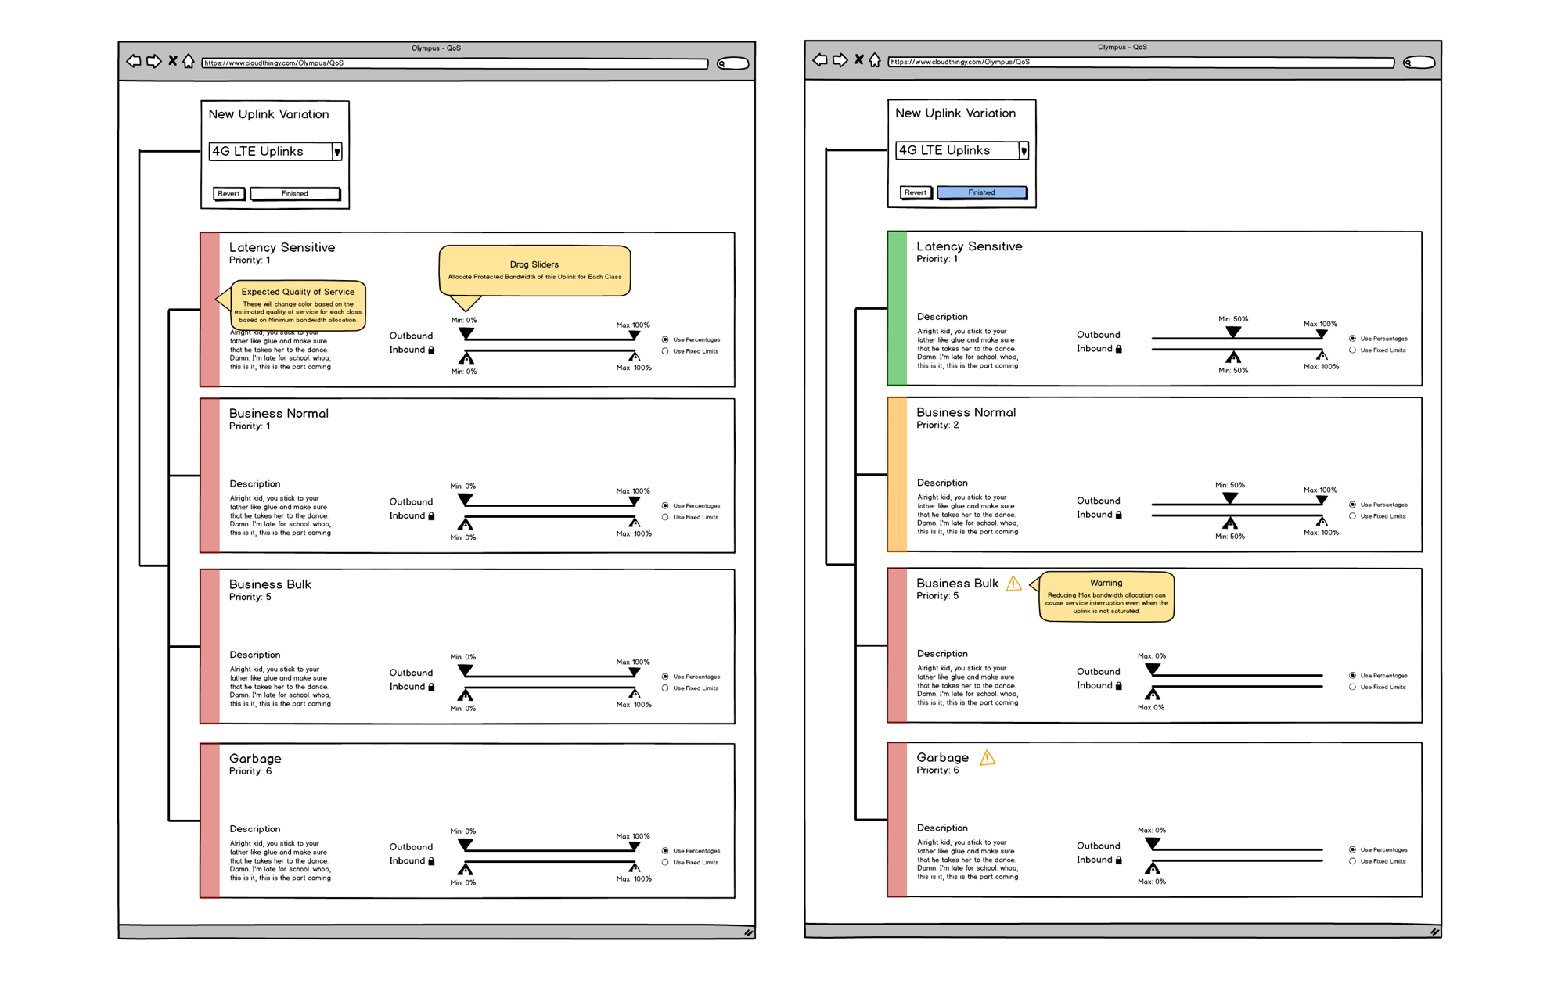1565x984 pixels.
Task: Click Inbound lock icon in right Business Normal
Action: (1119, 515)
